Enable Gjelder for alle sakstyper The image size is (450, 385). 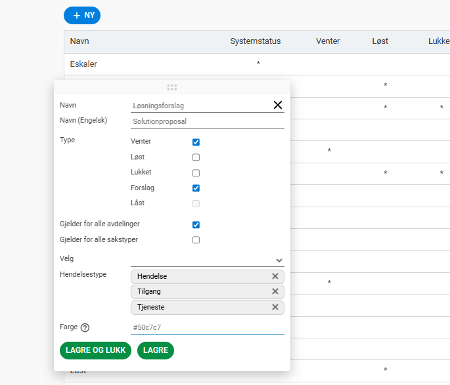pyautogui.click(x=196, y=240)
